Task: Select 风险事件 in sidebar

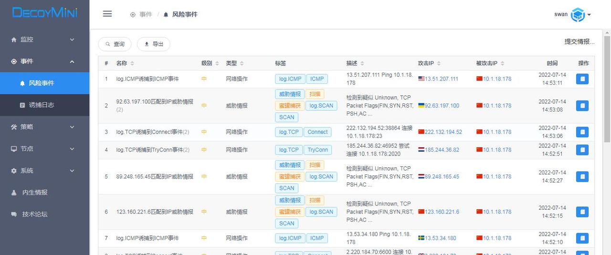Action: (45, 83)
